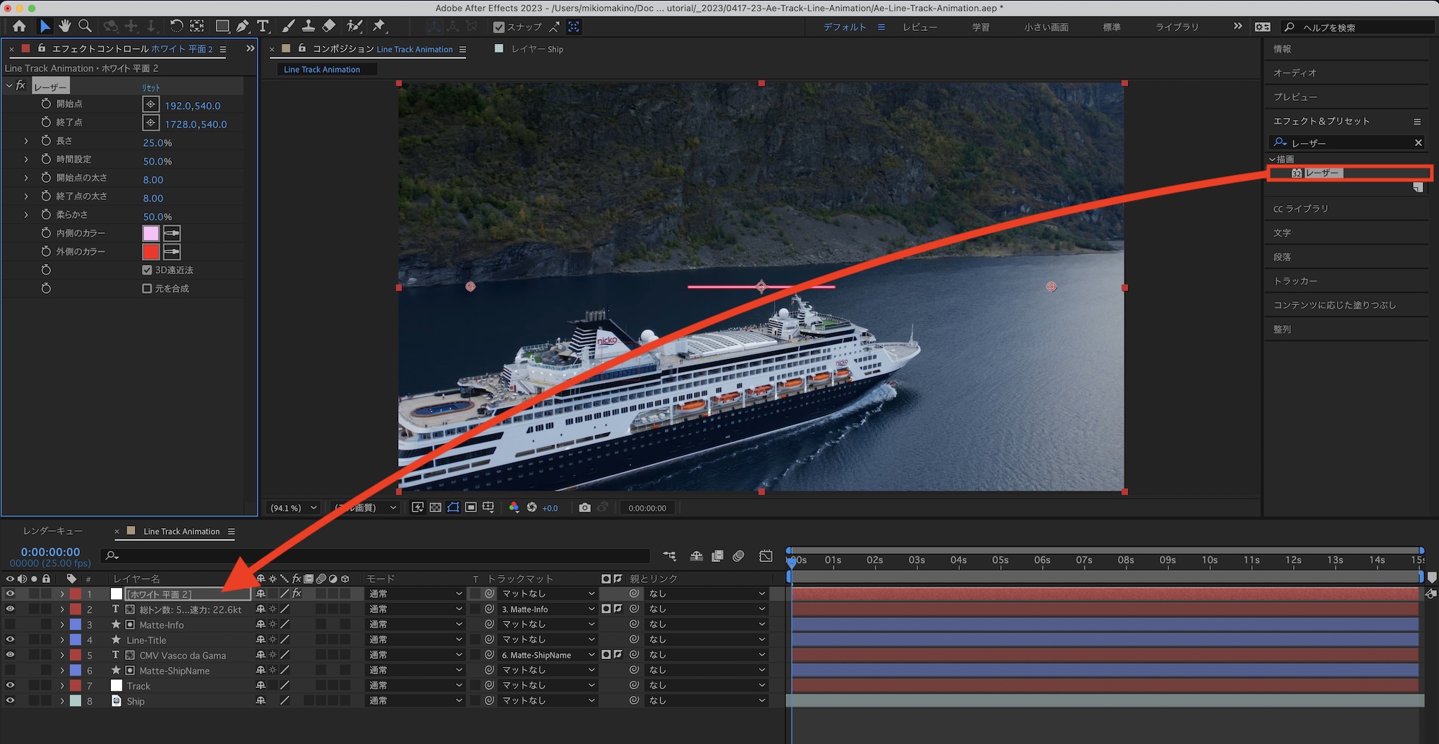1439x744 pixels.
Task: Select the Pen tool
Action: [243, 27]
